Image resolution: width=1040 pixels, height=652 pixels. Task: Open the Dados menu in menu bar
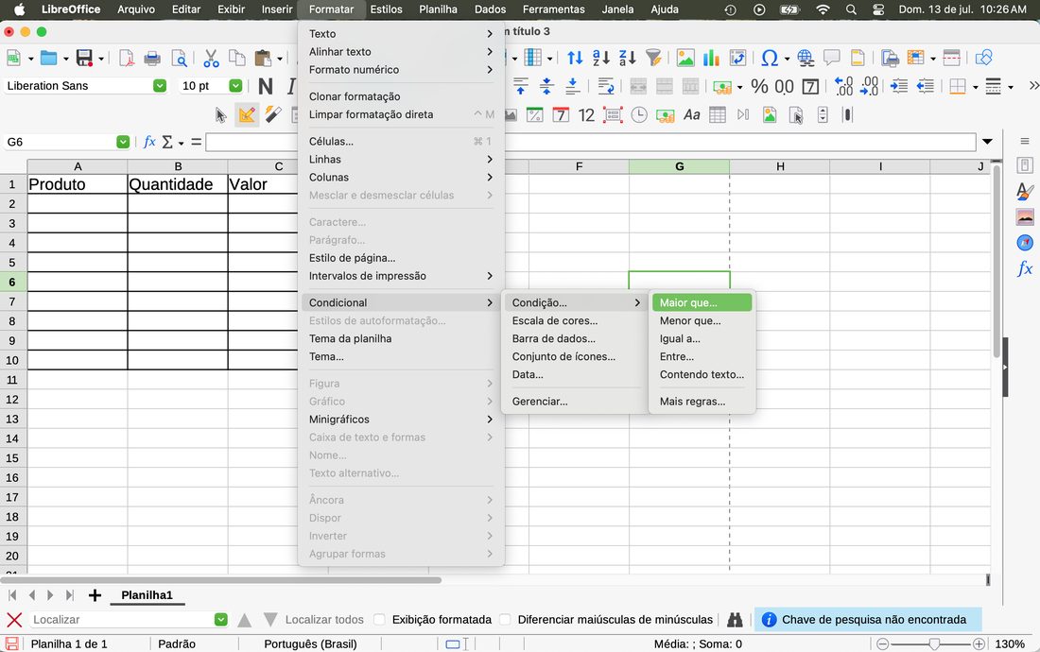490,9
